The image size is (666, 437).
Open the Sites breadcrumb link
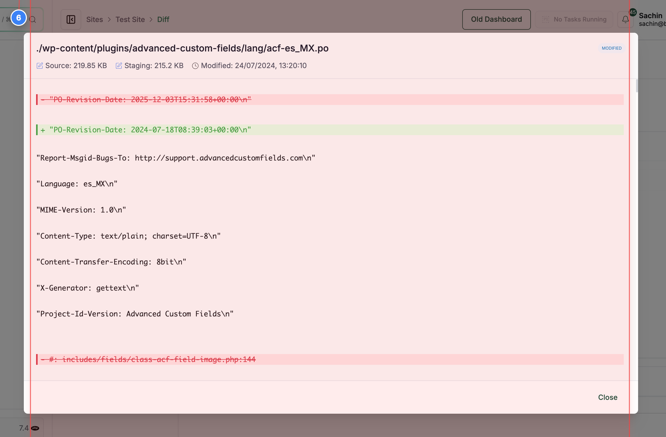(x=95, y=19)
